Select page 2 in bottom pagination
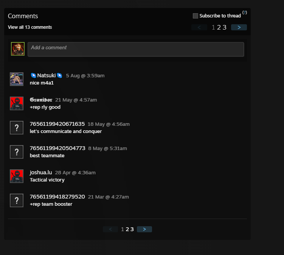 click(x=127, y=229)
